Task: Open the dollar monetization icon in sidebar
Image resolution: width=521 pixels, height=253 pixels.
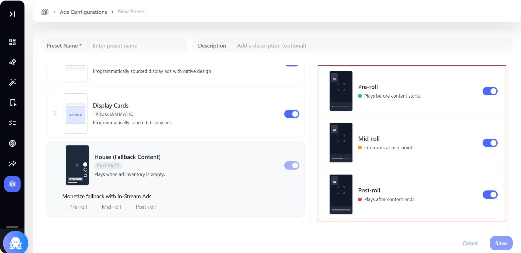Action: 12,143
